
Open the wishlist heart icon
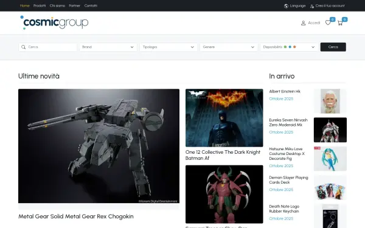[x=328, y=23]
